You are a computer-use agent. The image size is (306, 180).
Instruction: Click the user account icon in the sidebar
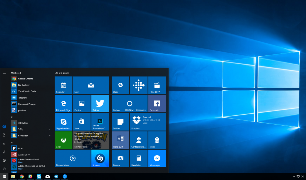click(x=4, y=126)
